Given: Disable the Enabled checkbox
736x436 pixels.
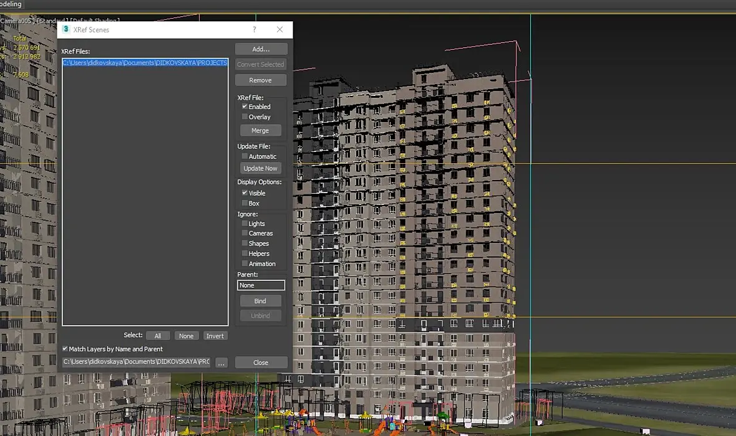Looking at the screenshot, I should [x=245, y=107].
